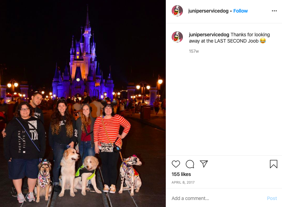Image resolution: width=282 pixels, height=207 pixels.
Task: Open comments with the speech bubble icon
Action: pos(190,164)
